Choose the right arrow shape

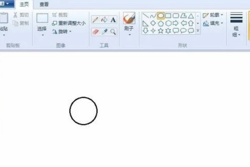click(175, 23)
